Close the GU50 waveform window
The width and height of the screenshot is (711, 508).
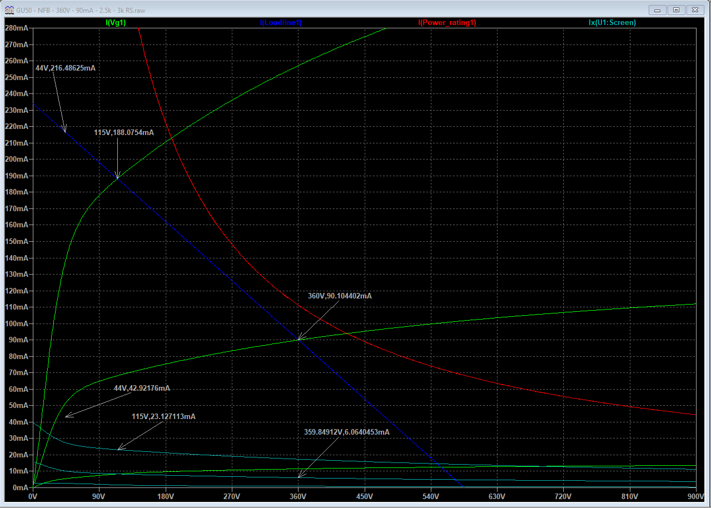695,10
